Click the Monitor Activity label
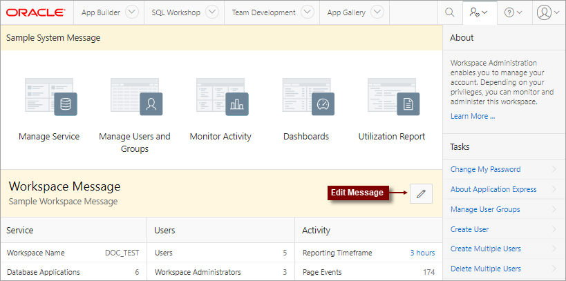The image size is (566, 281). point(220,137)
